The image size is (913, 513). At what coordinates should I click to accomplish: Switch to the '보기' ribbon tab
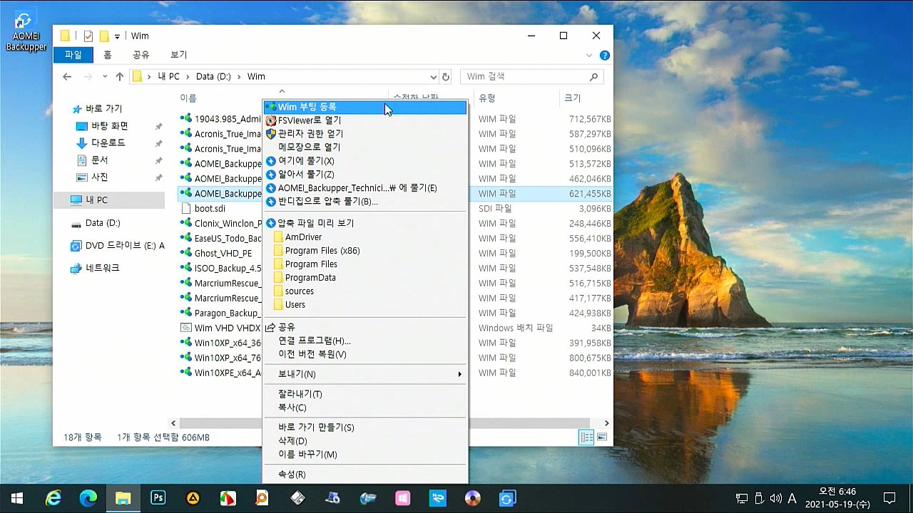[x=178, y=55]
